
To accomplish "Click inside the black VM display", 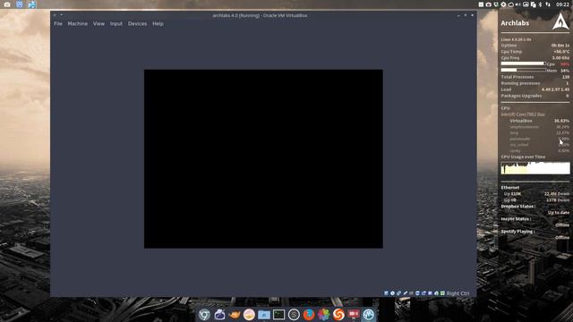I will [263, 159].
